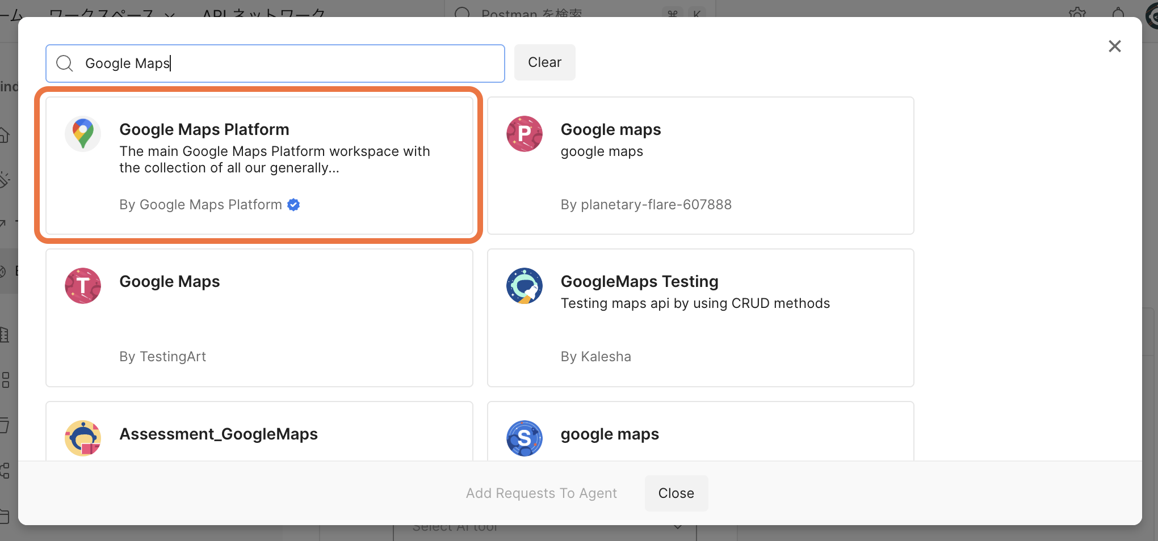The width and height of the screenshot is (1158, 541).
Task: Close the dialog with the X icon
Action: pyautogui.click(x=1114, y=46)
